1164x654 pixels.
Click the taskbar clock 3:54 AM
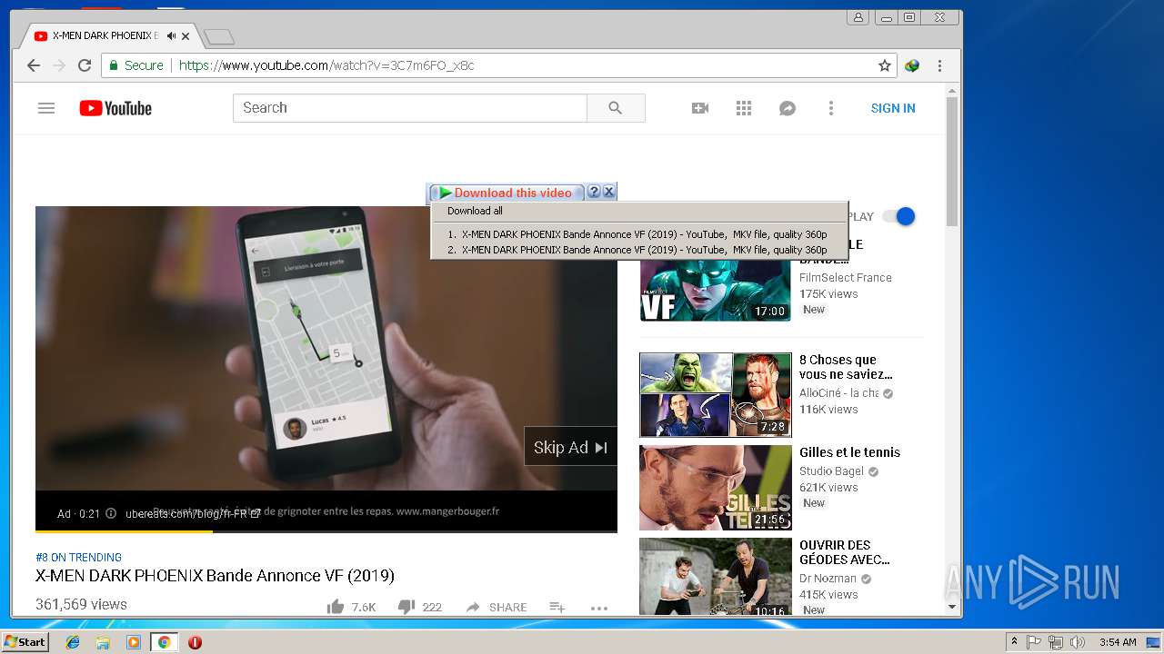point(1118,642)
